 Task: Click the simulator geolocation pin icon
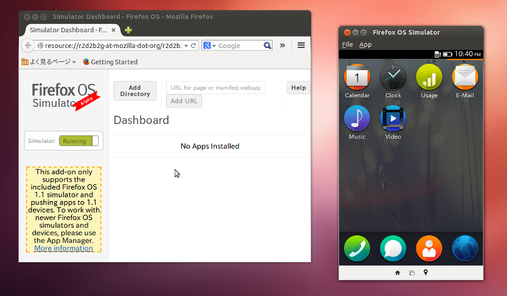click(x=426, y=273)
